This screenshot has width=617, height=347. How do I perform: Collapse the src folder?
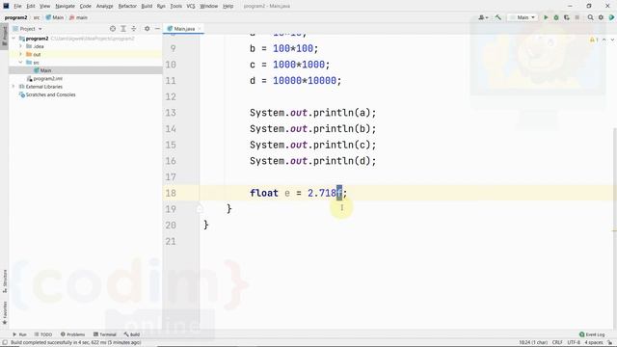pyautogui.click(x=21, y=62)
